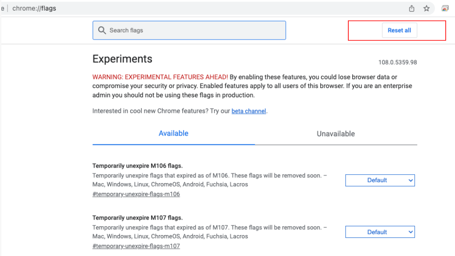
Task: Click the dropdown chevron on M107 Default selector
Action: tap(411, 232)
